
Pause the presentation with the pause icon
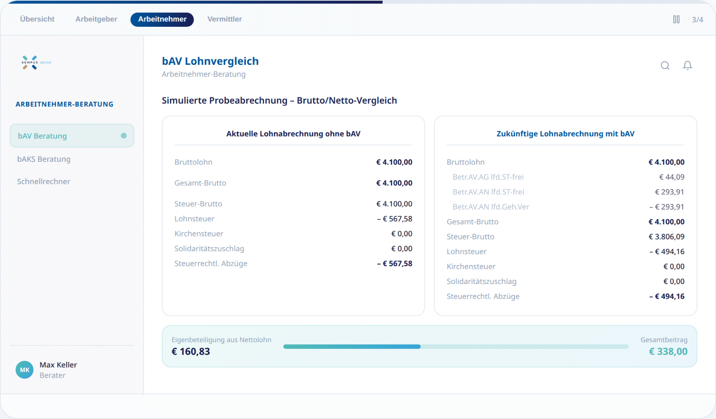click(x=676, y=19)
